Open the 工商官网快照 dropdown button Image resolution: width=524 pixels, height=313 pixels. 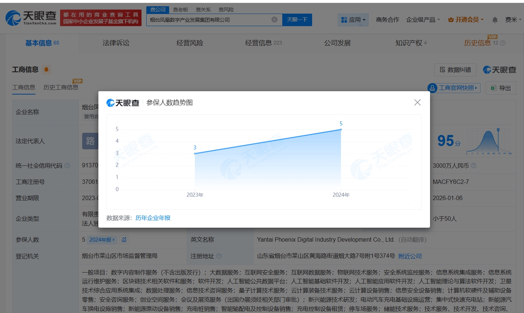[454, 88]
